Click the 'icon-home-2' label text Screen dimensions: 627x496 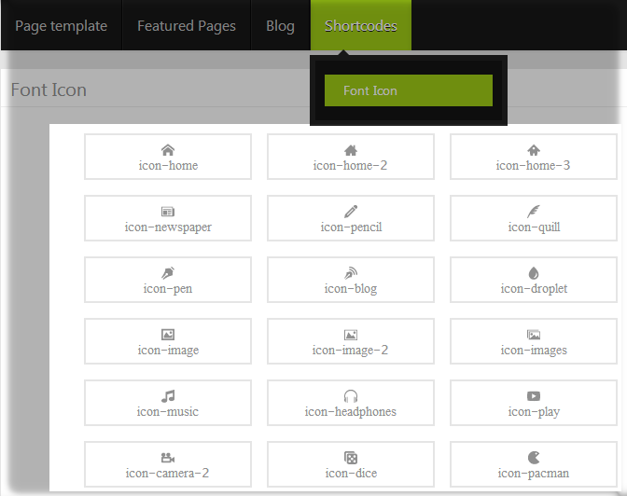[x=350, y=165]
